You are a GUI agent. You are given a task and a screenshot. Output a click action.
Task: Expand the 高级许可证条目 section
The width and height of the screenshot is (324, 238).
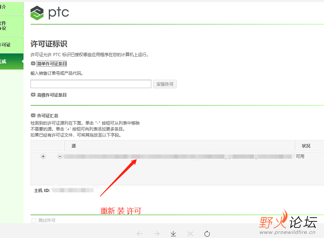(x=33, y=95)
